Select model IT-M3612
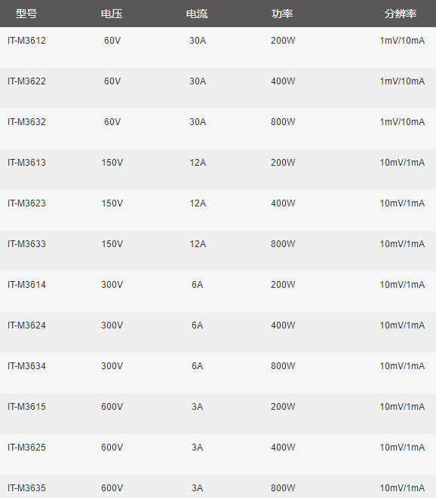436x498 pixels. click(x=26, y=41)
